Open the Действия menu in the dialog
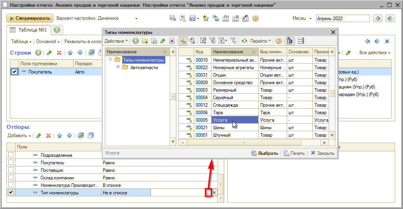This screenshot has height=209, width=403. [x=116, y=41]
